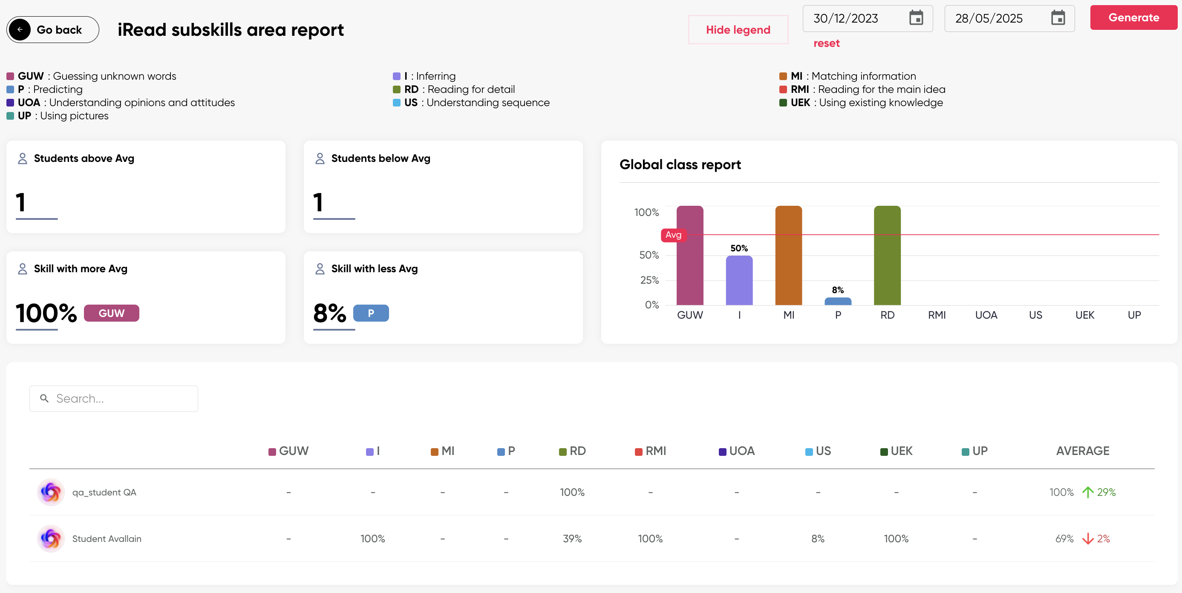Click the GUW column header

(289, 451)
